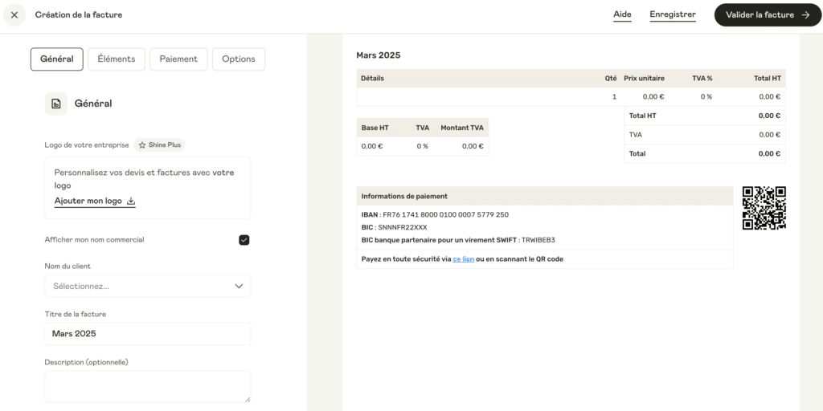Click the Shine Plus badge
Image resolution: width=823 pixels, height=411 pixels.
click(160, 145)
